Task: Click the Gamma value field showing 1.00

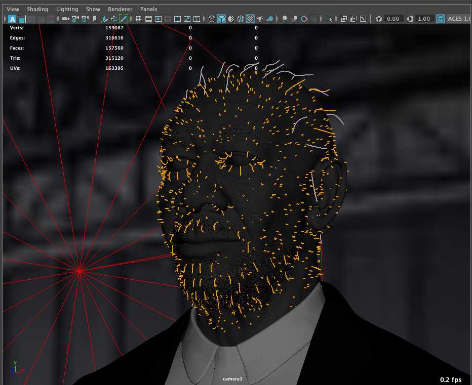Action: point(424,19)
